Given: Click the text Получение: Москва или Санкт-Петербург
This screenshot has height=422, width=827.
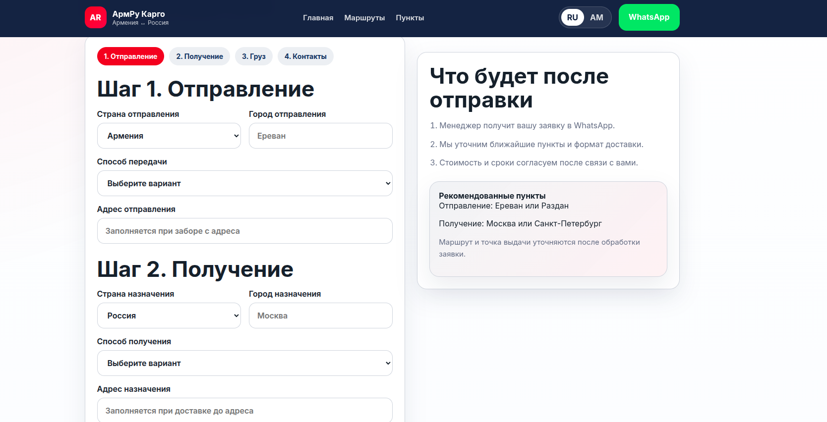Looking at the screenshot, I should pyautogui.click(x=520, y=224).
